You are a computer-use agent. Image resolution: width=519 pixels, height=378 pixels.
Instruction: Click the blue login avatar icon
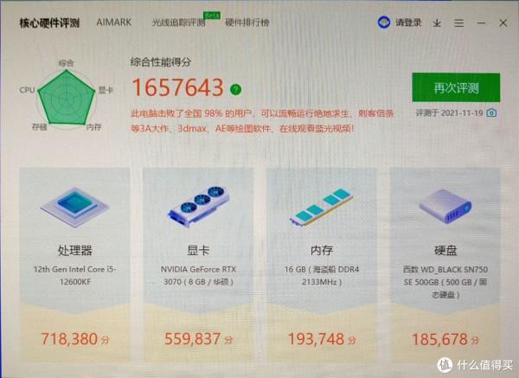click(383, 22)
